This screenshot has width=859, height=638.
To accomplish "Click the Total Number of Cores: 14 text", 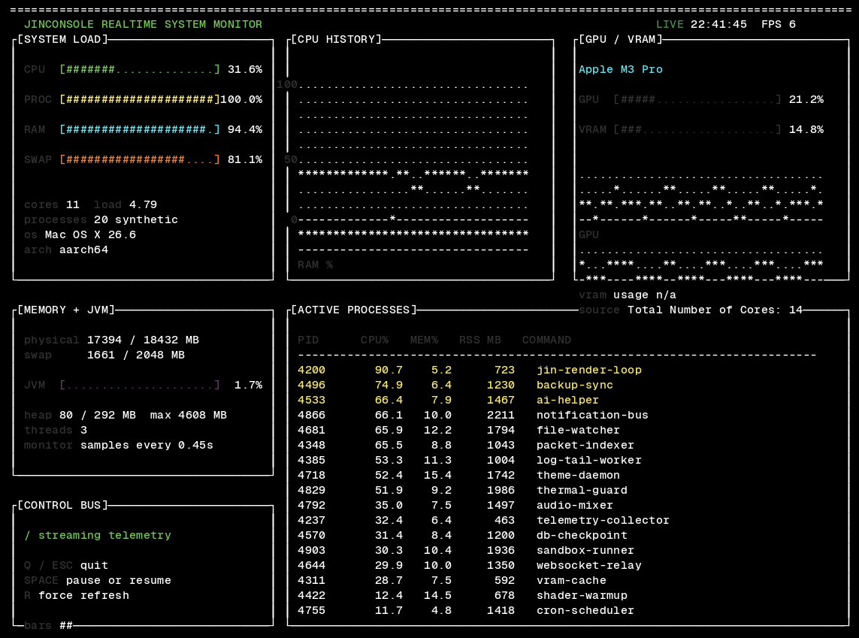I will [715, 310].
